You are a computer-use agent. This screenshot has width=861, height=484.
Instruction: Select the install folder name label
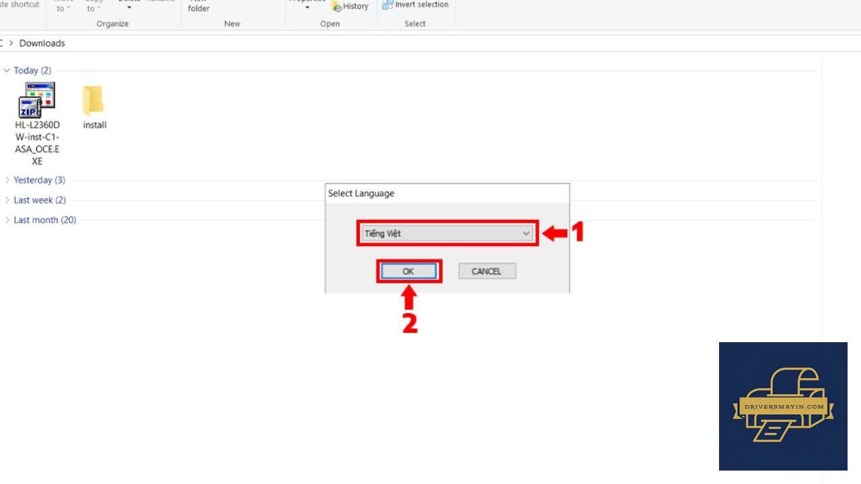point(95,125)
